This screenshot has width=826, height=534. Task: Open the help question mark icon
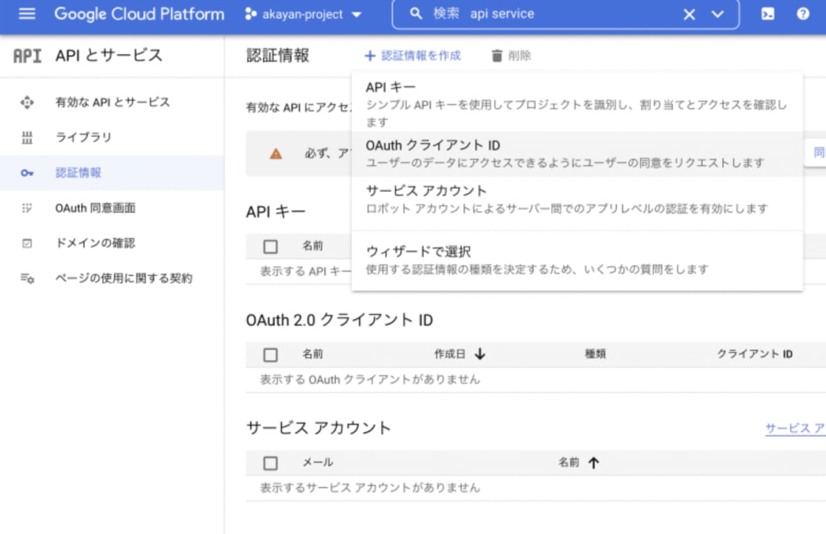(x=803, y=14)
